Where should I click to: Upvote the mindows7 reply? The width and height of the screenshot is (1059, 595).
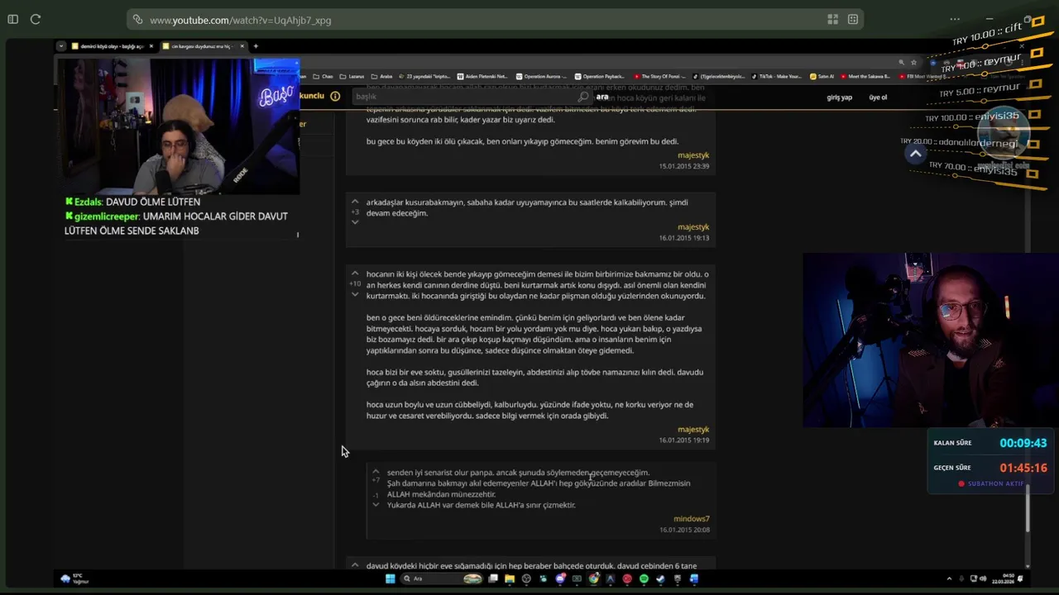(x=376, y=472)
